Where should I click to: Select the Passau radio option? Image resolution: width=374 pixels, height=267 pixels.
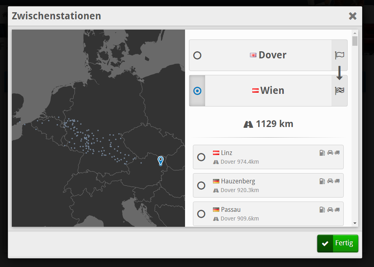[x=201, y=214]
